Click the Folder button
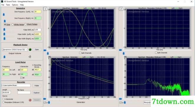Viewport: 195px width, 107px height. click(x=37, y=86)
